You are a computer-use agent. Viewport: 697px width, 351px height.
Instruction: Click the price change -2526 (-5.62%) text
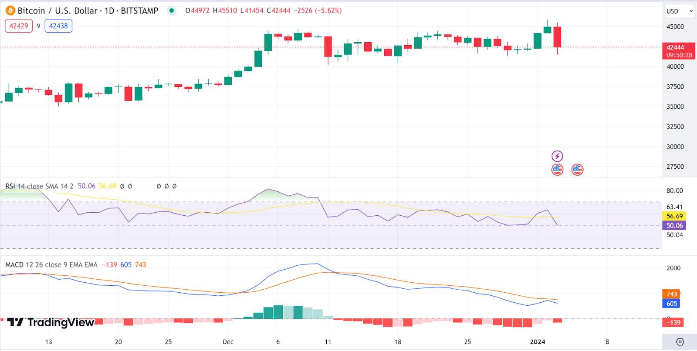[x=318, y=10]
